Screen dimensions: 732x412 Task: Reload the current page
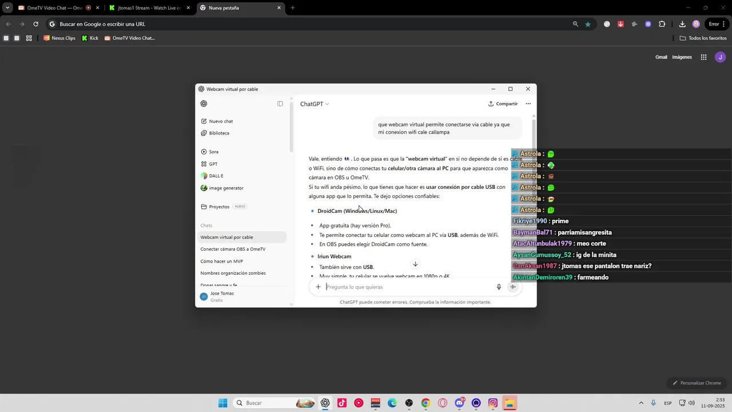click(x=35, y=24)
